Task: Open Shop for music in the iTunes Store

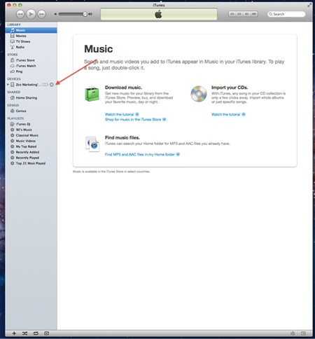Action: (x=135, y=120)
